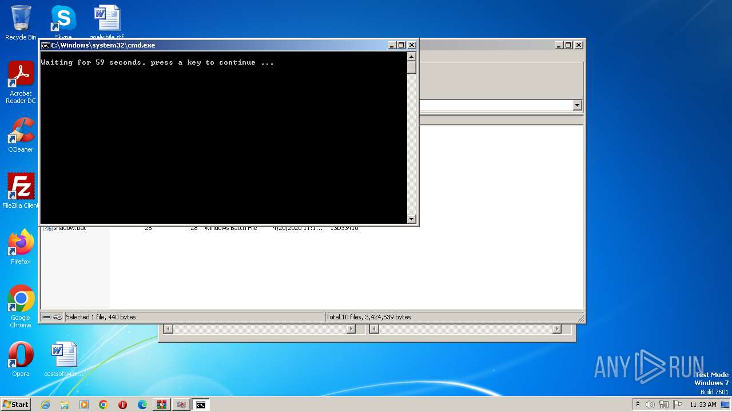This screenshot has width=732, height=412.
Task: Open the network tray icon
Action: click(x=663, y=405)
